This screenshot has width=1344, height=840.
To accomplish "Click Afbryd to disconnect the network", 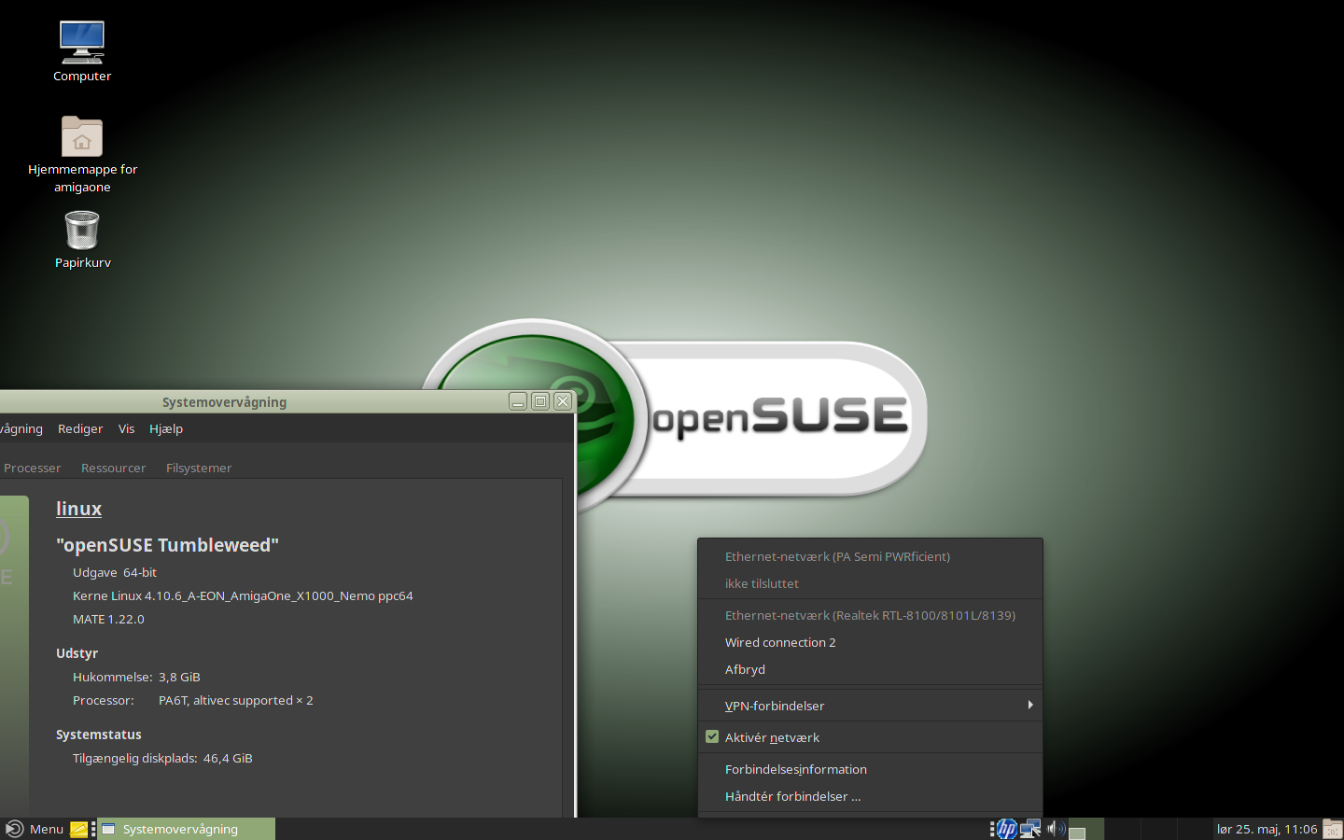I will 745,669.
